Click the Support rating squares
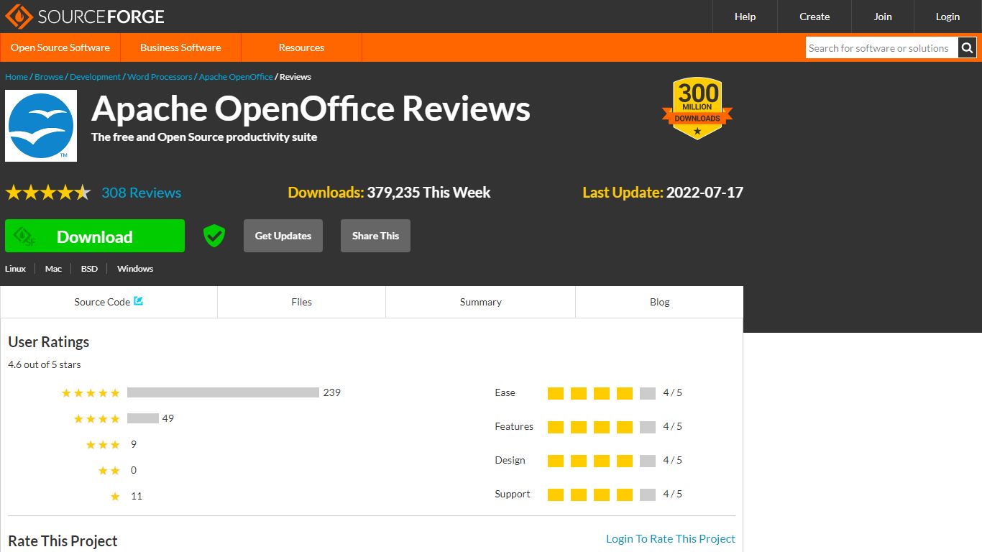Viewport: 982px width, 552px height. 602,494
